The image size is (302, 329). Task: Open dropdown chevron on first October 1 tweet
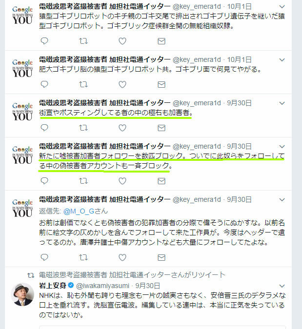282,7
